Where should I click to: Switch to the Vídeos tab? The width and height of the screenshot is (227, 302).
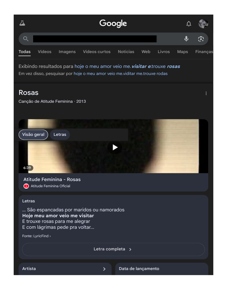[45, 52]
